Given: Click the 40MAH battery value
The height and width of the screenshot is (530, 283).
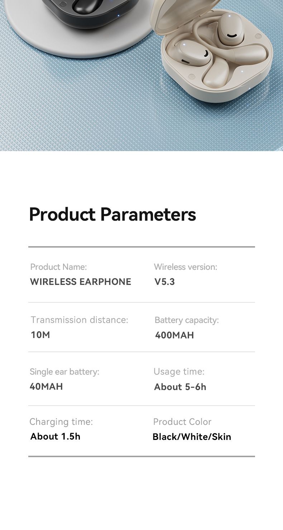Looking at the screenshot, I should click(x=46, y=386).
